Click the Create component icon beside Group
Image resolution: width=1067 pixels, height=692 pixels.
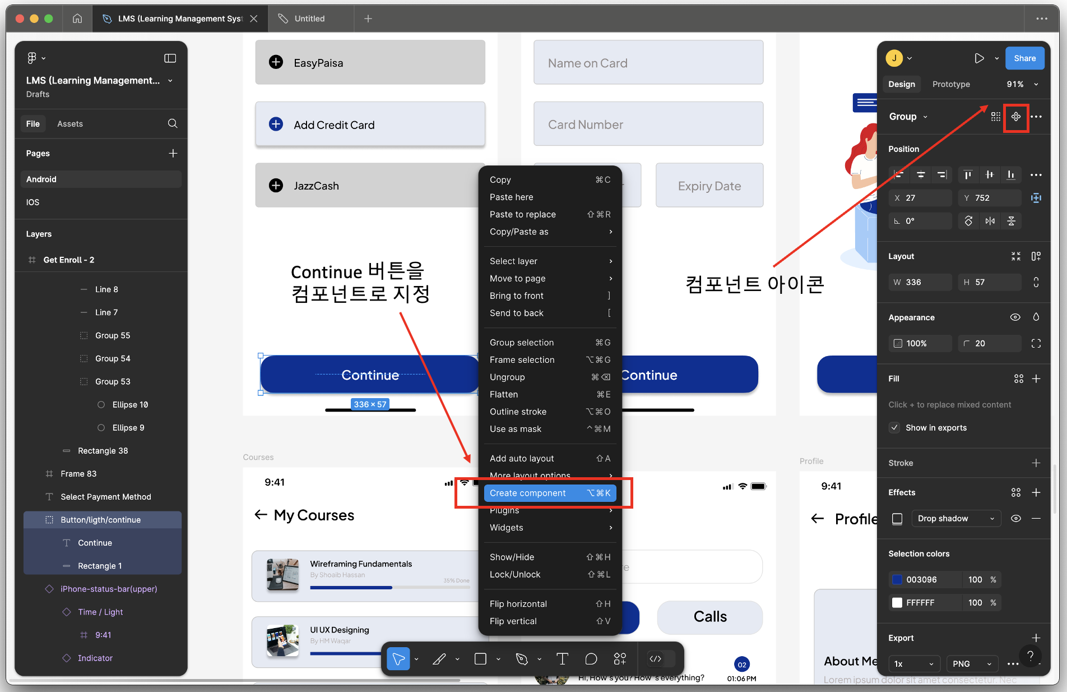(1016, 118)
